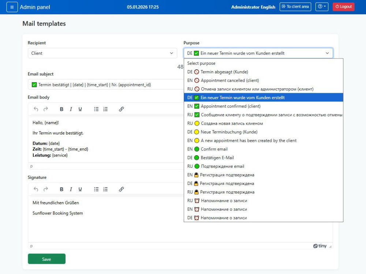
Task: Click Administrator English user label
Action: pos(253,7)
